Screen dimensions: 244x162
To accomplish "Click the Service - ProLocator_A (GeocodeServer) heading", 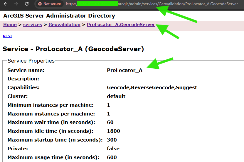I will point(73,49).
